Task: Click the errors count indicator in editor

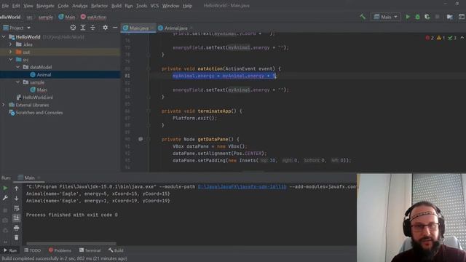Action: 430,38
